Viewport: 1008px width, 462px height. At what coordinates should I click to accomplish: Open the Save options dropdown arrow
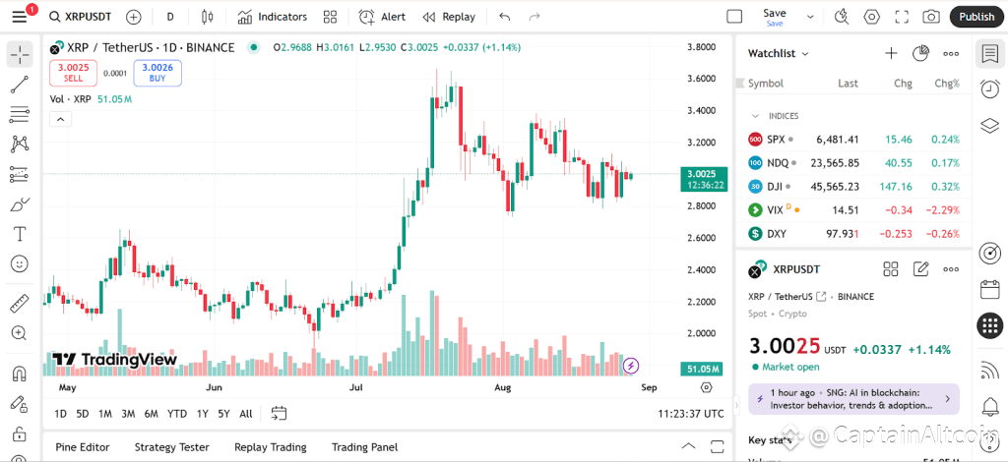810,17
